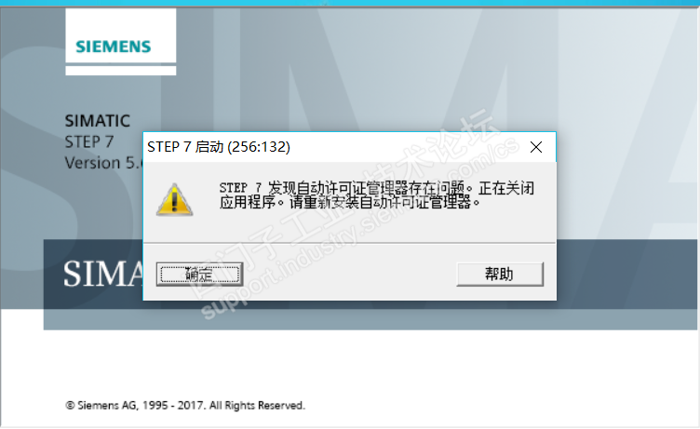Click the cyan border strip at the top

(x=350, y=3)
